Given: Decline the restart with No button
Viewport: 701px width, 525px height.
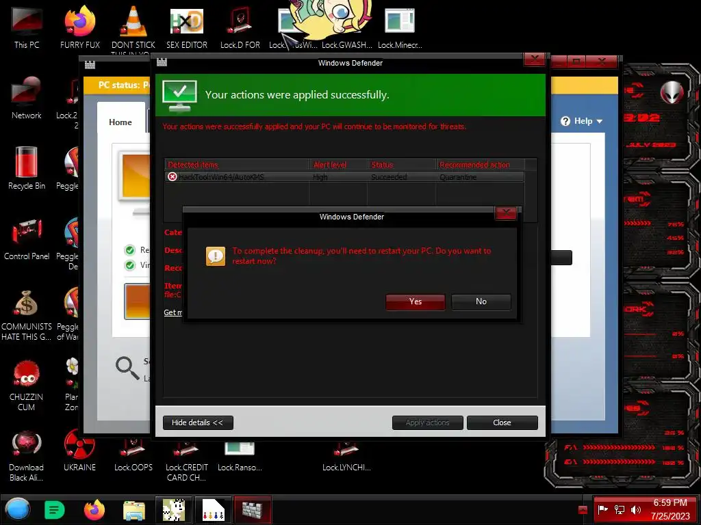Looking at the screenshot, I should 481,301.
